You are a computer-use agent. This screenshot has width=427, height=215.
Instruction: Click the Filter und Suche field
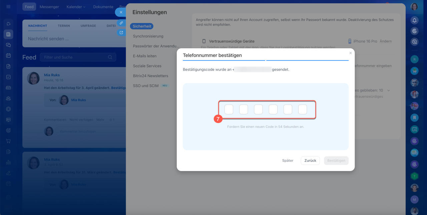78,57
